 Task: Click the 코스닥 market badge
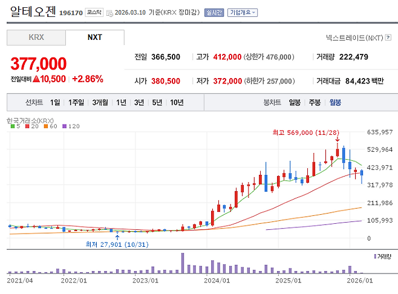pyautogui.click(x=94, y=12)
